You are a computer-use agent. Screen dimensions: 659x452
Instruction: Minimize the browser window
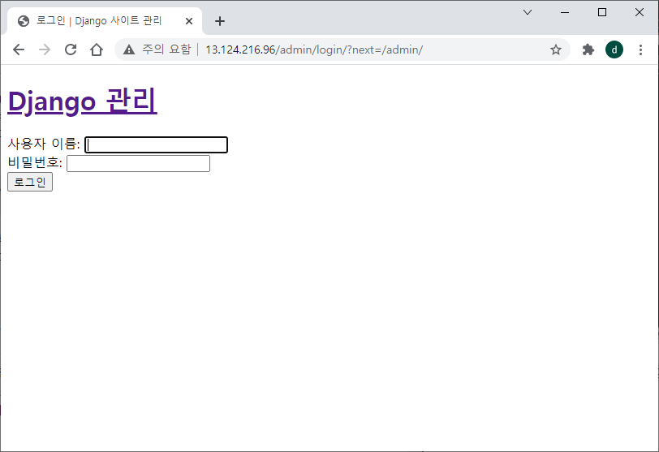pyautogui.click(x=565, y=12)
